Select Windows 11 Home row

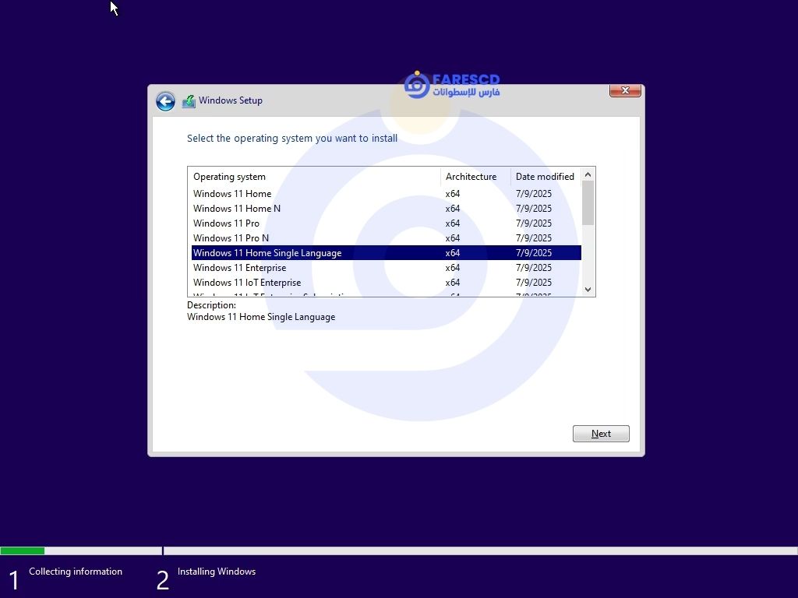387,194
